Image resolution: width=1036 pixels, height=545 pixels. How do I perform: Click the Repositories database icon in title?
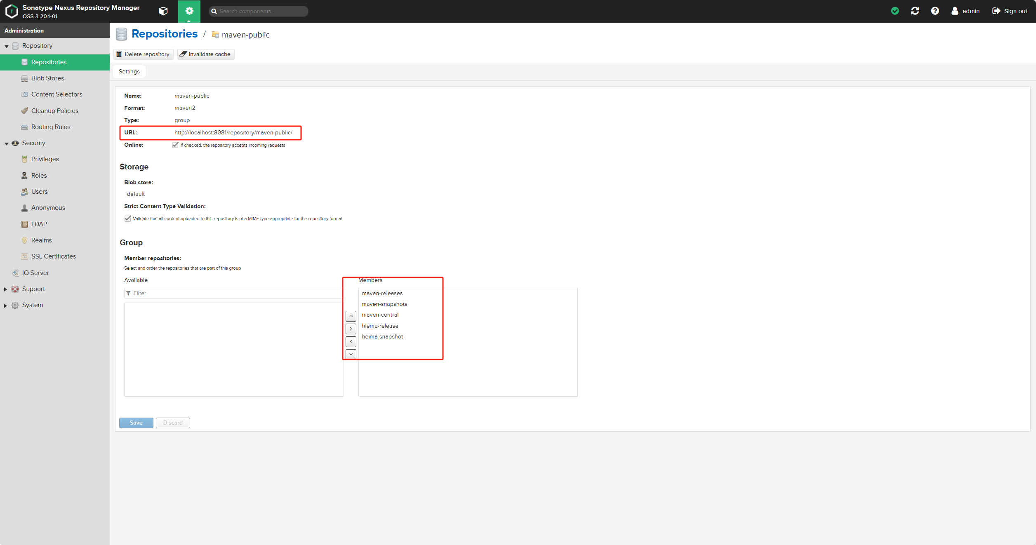click(x=121, y=34)
